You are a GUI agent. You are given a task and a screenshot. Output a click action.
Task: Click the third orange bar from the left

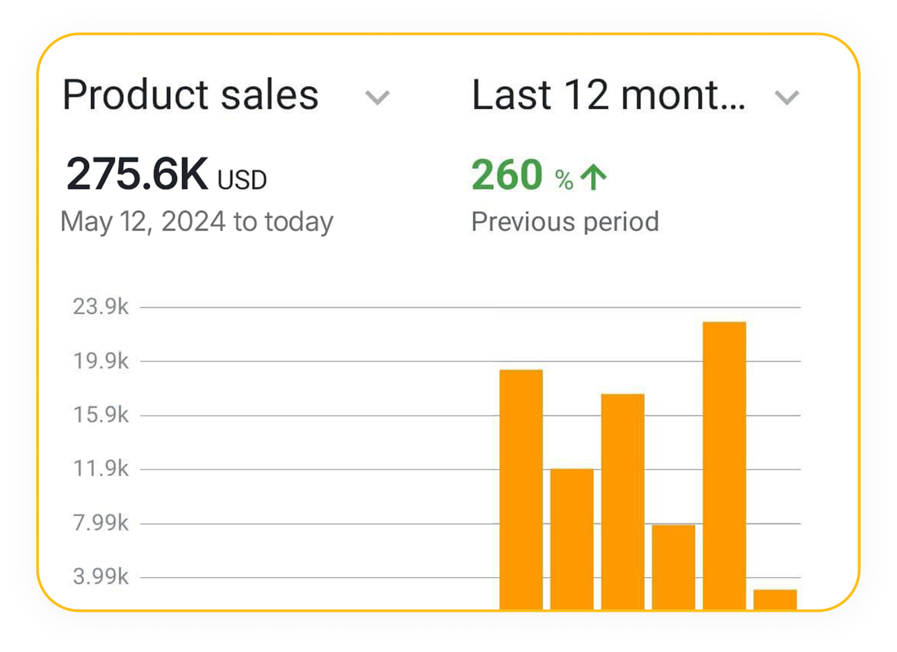[622, 501]
